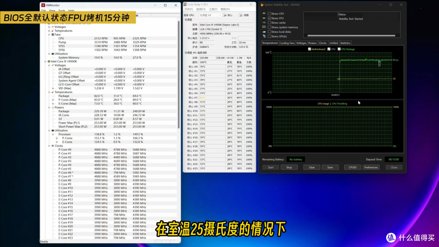Enable Stress local disks checkbox

pos(269,32)
